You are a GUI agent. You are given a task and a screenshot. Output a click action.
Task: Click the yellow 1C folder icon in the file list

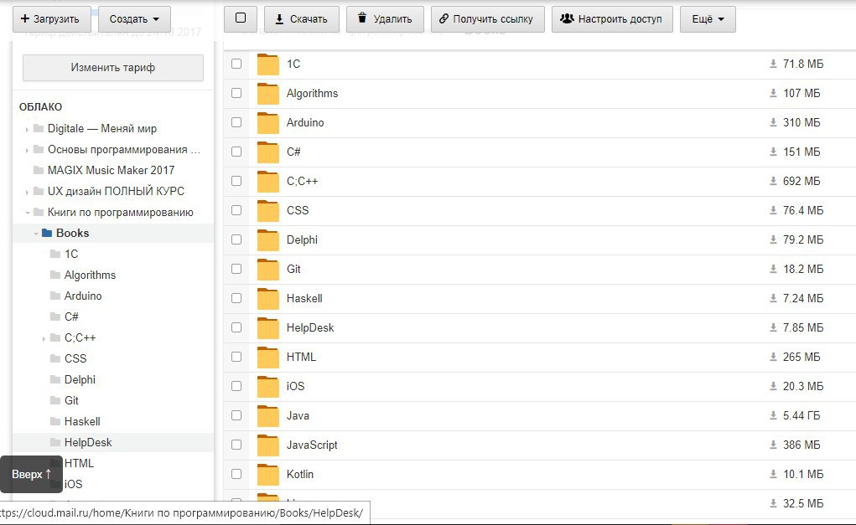click(x=268, y=64)
